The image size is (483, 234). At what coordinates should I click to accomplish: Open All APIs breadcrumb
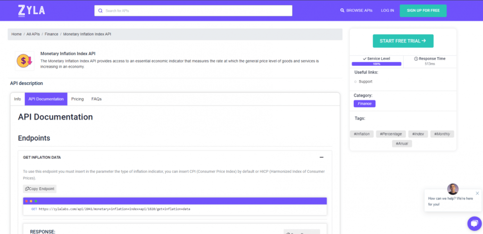click(33, 34)
